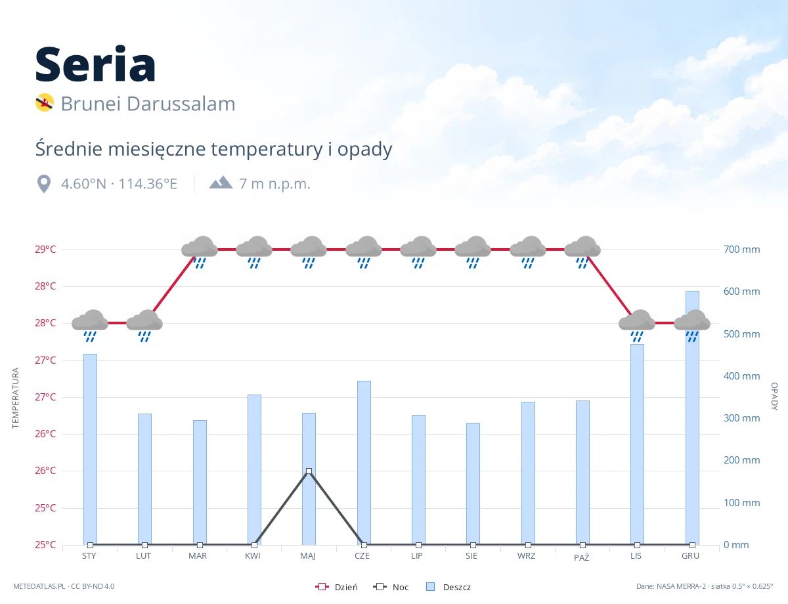This screenshot has width=788, height=604.
Task: Click the METEOATLAS.PL attribution text
Action: pos(64,586)
